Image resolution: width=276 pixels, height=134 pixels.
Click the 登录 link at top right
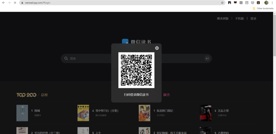(x=253, y=18)
